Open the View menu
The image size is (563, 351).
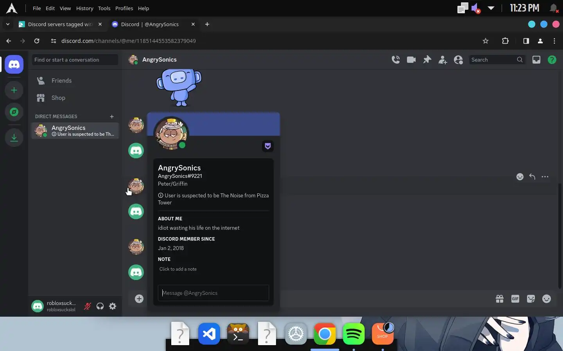[65, 8]
